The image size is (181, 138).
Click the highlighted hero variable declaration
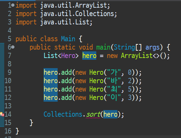click(x=89, y=56)
